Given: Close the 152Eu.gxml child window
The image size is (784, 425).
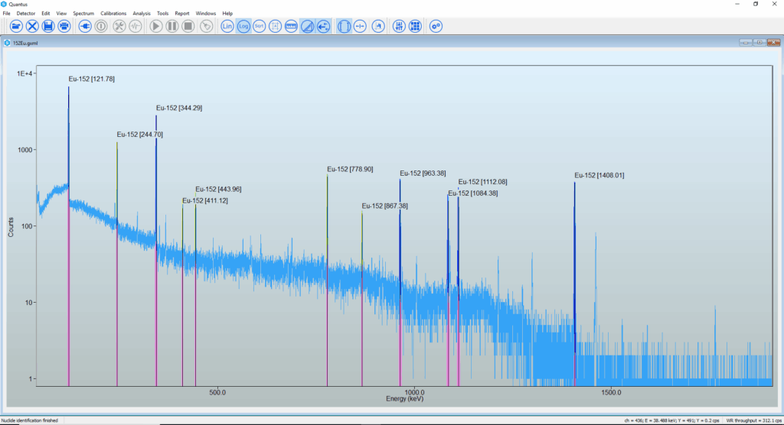Looking at the screenshot, I should point(773,43).
